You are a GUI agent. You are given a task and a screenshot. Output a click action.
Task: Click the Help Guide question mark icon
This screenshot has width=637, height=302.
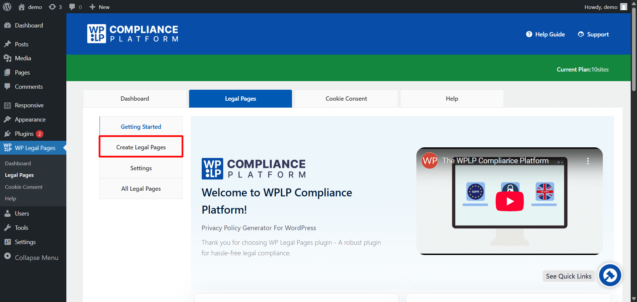[529, 34]
